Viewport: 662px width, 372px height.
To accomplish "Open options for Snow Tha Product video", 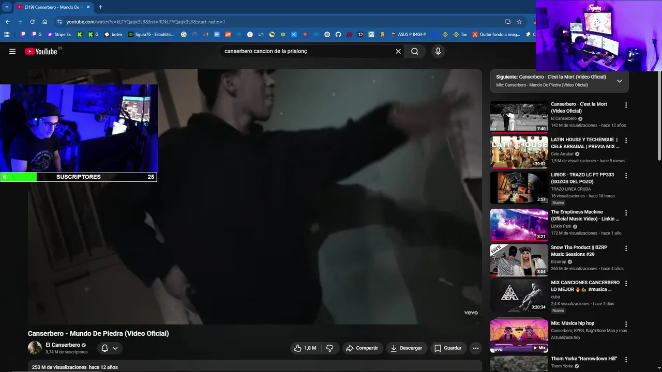I will 626,249.
